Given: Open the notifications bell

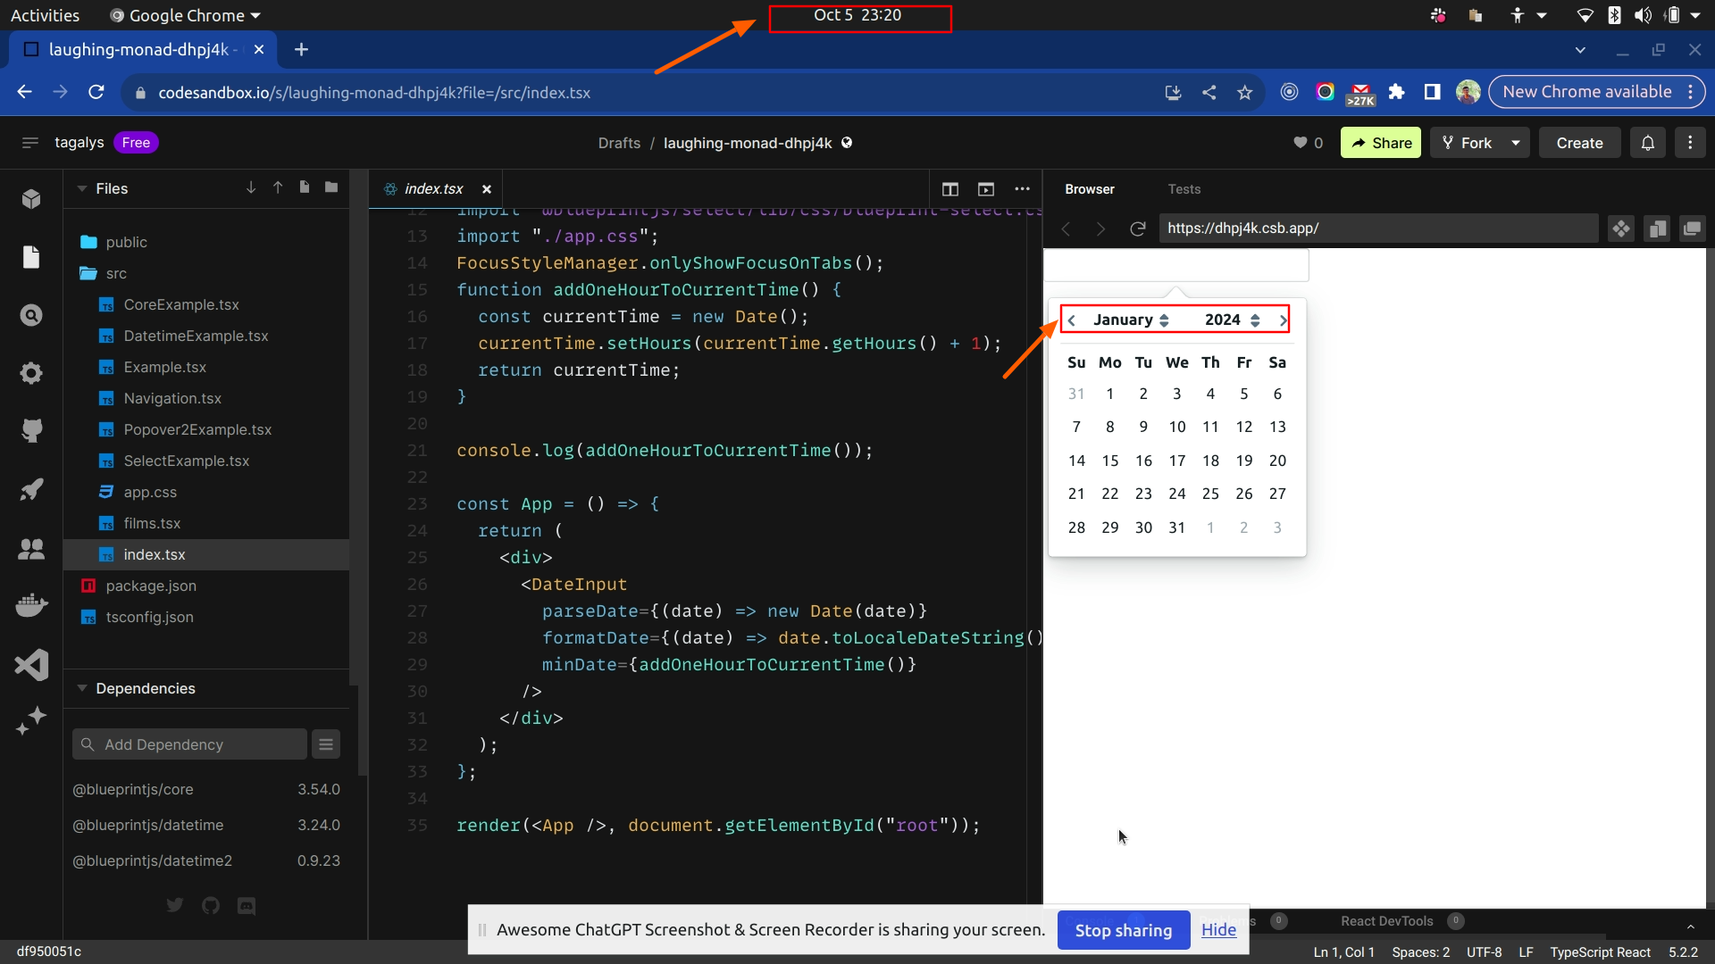Looking at the screenshot, I should (x=1647, y=142).
